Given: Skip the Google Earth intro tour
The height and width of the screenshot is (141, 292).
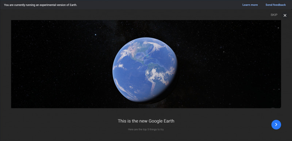Looking at the screenshot, I should click(x=274, y=15).
